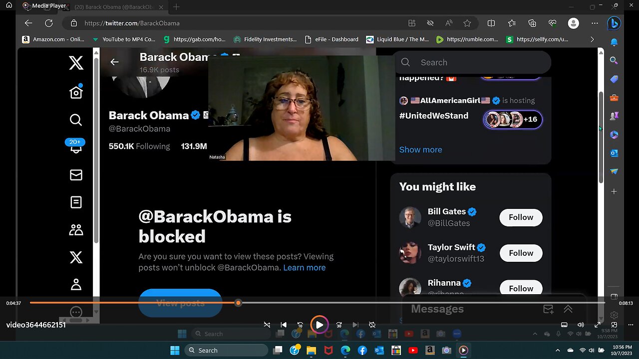Open File Explorer from the taskbar
Viewport: 639px width, 359px height.
tap(312, 350)
